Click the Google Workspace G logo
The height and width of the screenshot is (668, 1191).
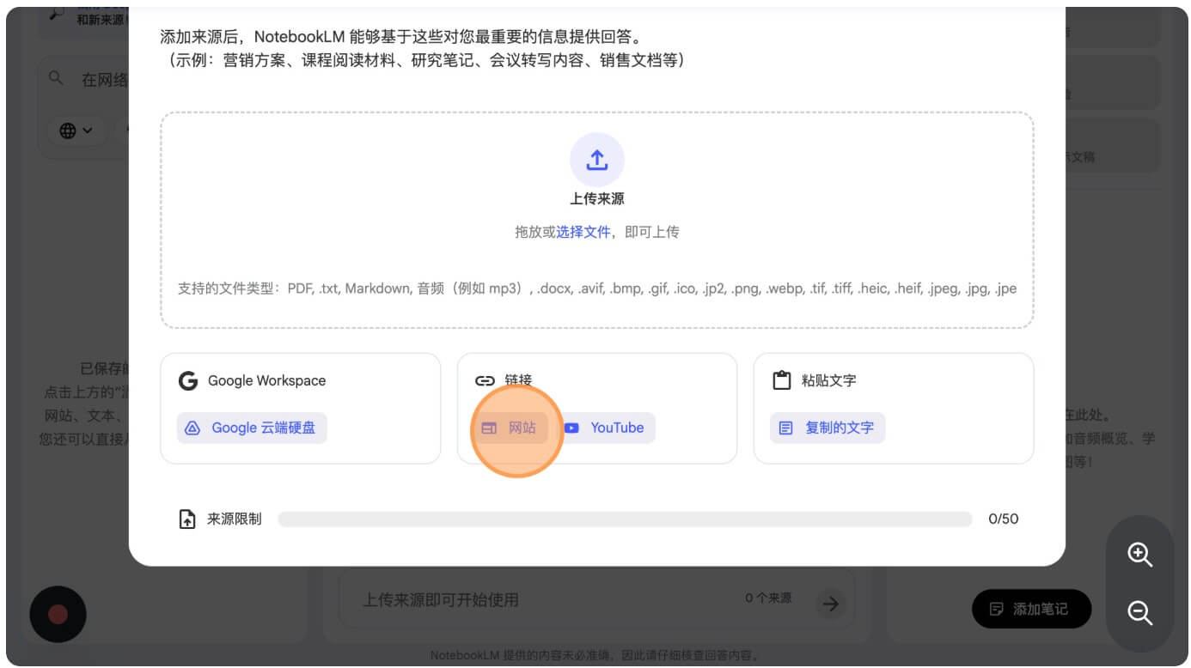(188, 380)
